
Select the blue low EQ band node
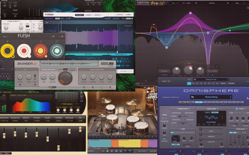click(x=167, y=47)
